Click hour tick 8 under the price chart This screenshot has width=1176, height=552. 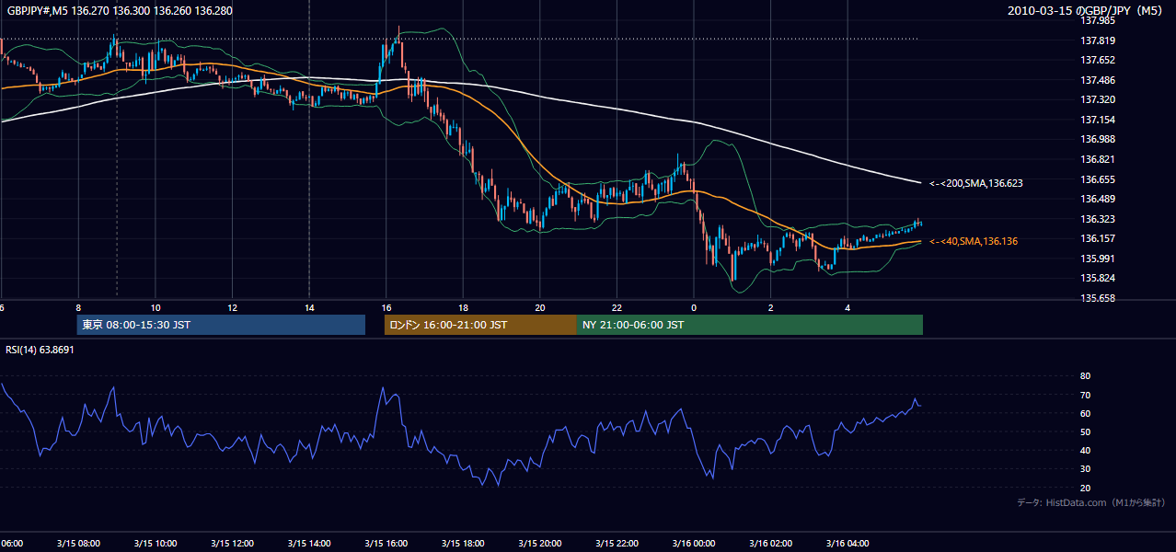pyautogui.click(x=78, y=308)
